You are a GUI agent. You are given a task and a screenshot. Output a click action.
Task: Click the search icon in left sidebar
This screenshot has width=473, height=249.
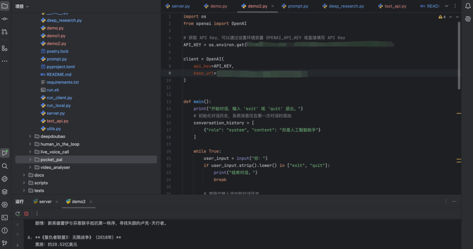(5, 166)
